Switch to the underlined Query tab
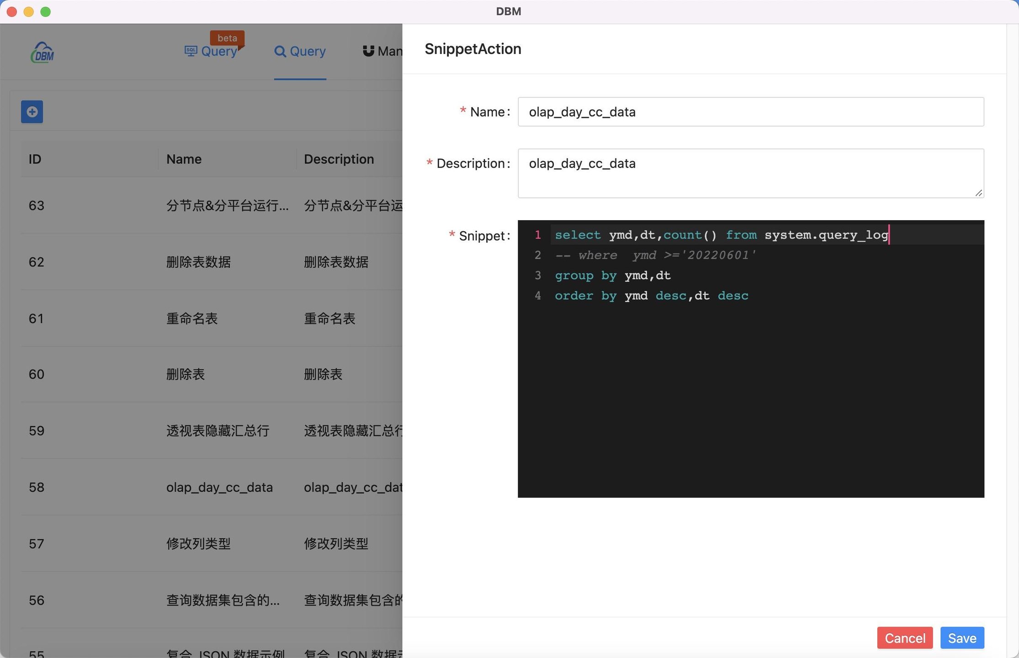The image size is (1019, 658). tap(307, 51)
